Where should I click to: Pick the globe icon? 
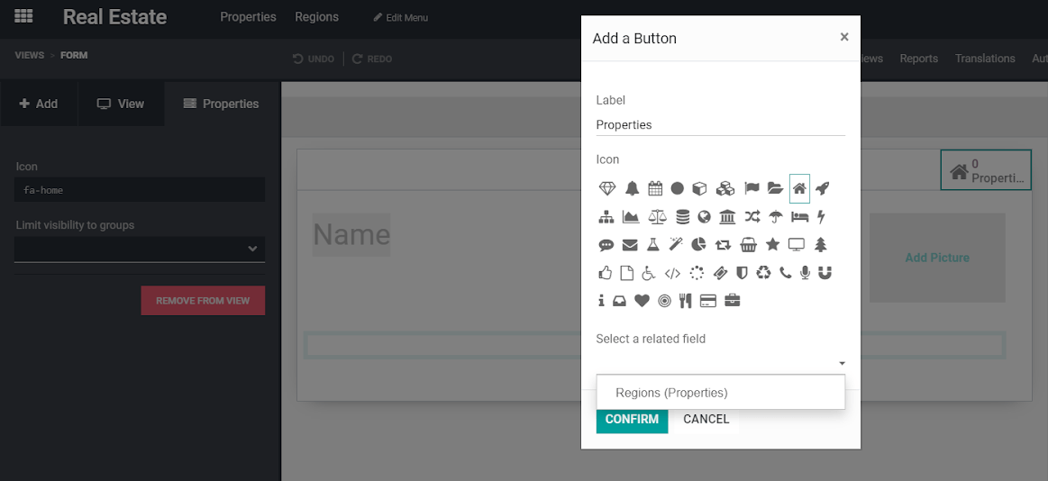(705, 216)
